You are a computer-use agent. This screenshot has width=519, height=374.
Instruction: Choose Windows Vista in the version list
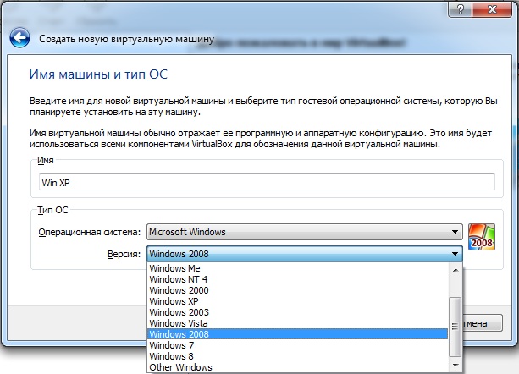click(x=297, y=323)
